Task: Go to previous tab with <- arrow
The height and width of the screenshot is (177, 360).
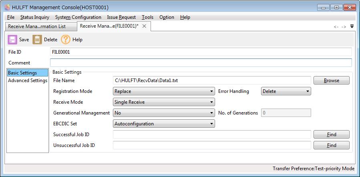Action: 336,27
